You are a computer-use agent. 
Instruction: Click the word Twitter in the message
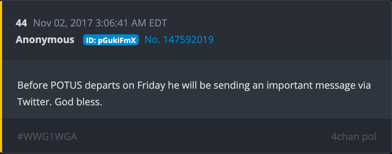34,102
